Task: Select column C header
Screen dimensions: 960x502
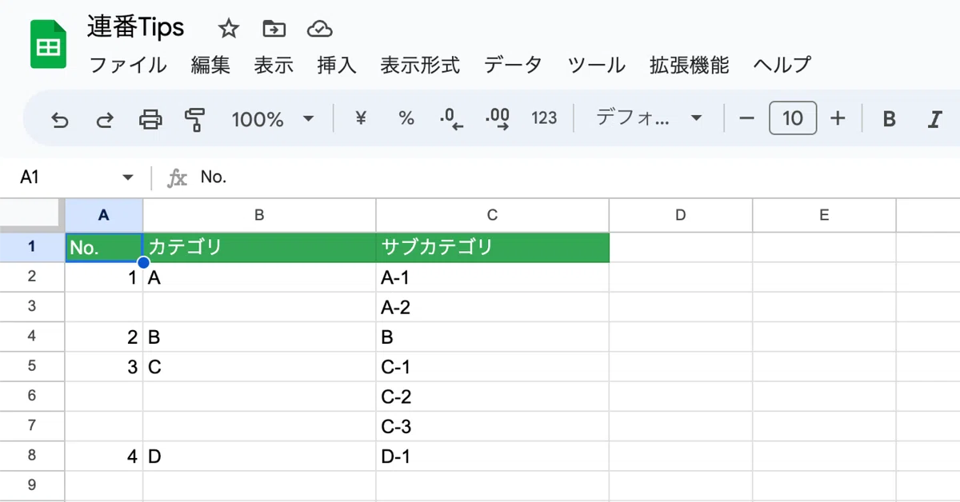Action: point(493,214)
